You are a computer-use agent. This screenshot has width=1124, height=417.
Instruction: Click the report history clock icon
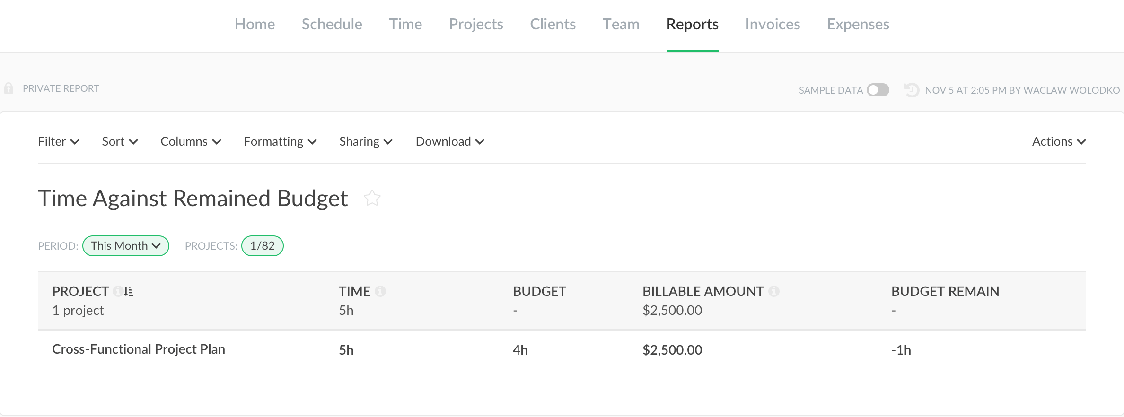point(911,90)
